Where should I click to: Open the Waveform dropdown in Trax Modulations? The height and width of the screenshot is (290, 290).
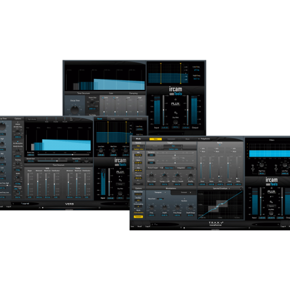tap(160, 199)
